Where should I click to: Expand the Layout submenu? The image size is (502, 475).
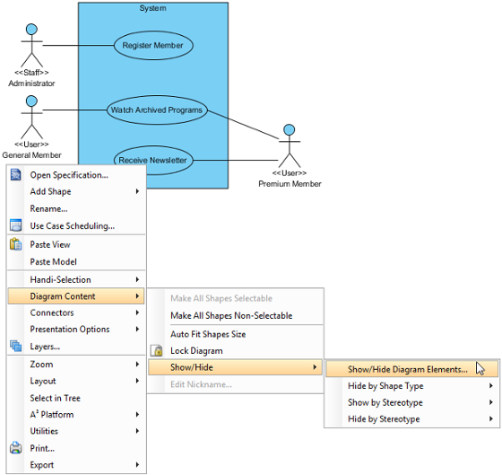click(76, 381)
